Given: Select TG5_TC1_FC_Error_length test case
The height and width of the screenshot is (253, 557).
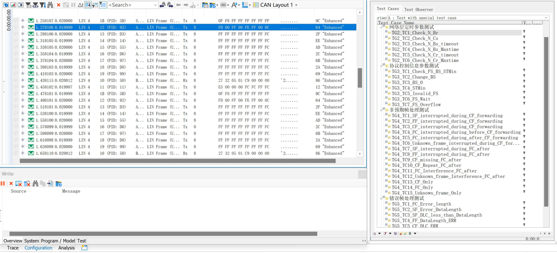Looking at the screenshot, I should click(422, 204).
